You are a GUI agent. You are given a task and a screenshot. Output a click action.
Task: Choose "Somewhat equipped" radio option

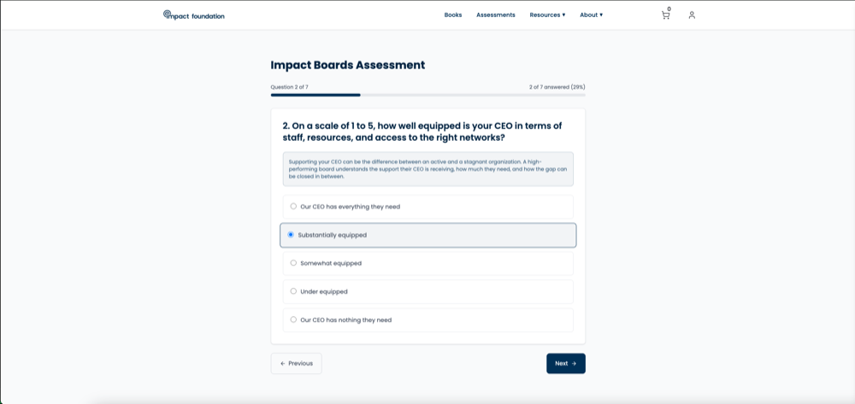428,264
